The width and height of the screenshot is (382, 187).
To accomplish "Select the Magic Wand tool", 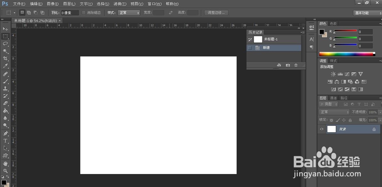I will [x=5, y=51].
